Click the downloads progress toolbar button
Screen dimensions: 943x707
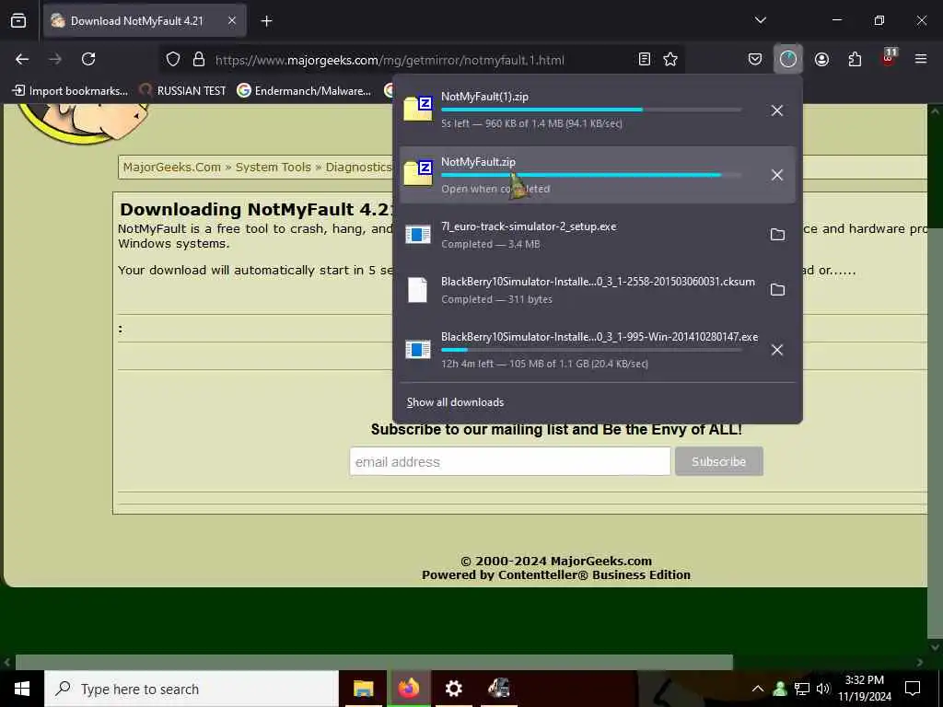point(788,59)
